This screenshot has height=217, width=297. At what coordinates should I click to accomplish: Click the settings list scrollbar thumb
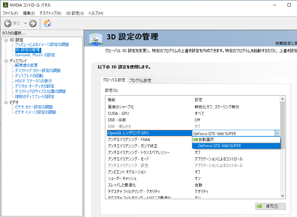pyautogui.click(x=282, y=125)
